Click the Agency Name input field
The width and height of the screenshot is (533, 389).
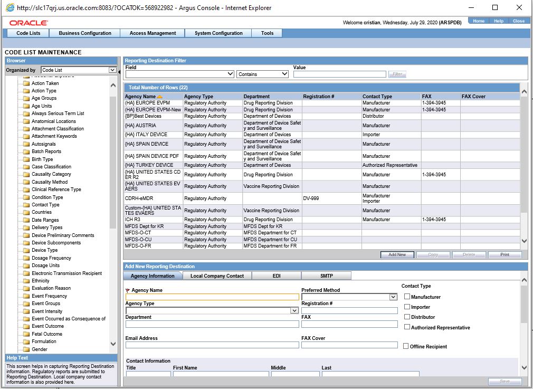[x=212, y=297]
